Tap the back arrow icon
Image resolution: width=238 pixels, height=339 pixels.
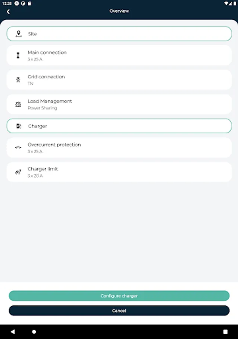pos(8,11)
